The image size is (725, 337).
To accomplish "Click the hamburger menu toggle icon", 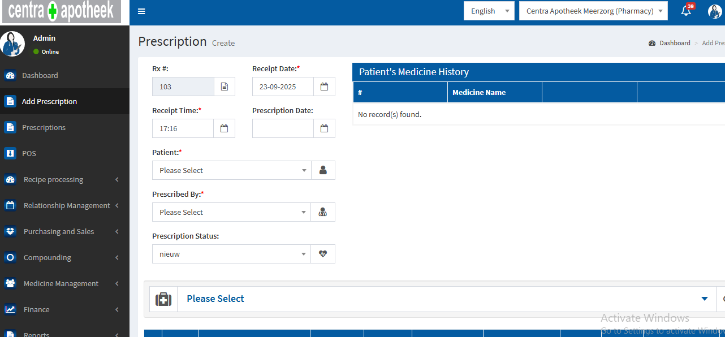I will coord(141,11).
